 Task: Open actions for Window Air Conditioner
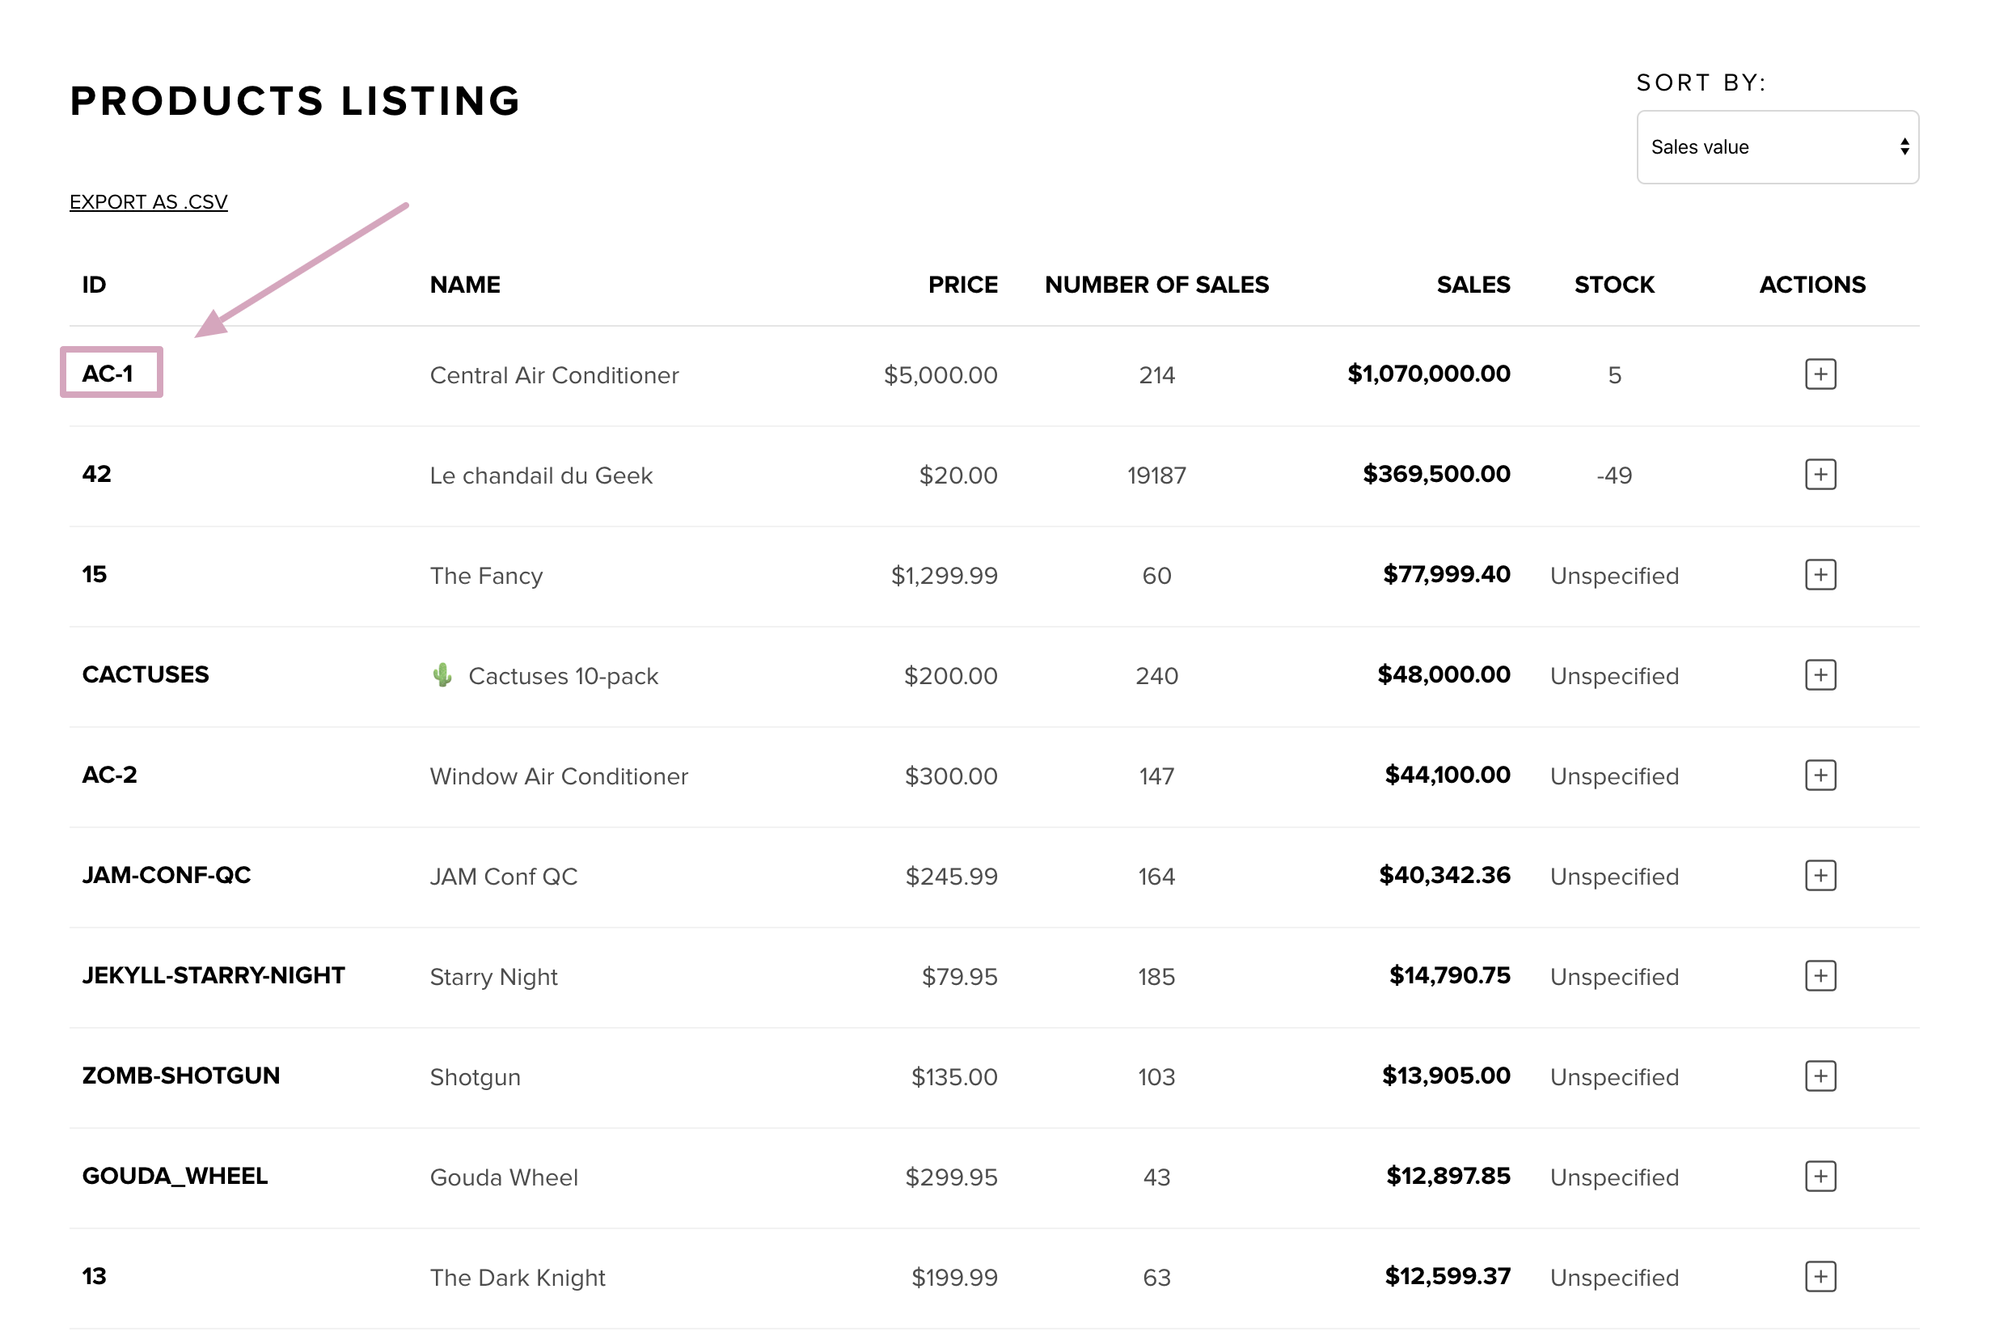1820,776
